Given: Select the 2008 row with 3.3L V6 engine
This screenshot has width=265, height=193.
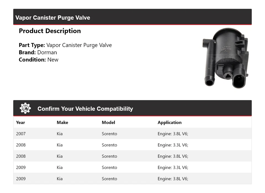Looking at the screenshot, I should (132, 145).
